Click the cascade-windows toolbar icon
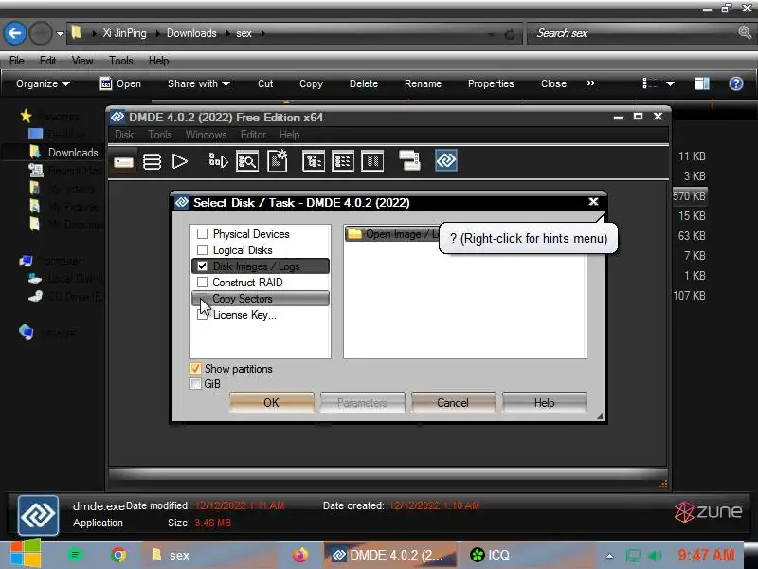This screenshot has width=758, height=569. tap(409, 160)
